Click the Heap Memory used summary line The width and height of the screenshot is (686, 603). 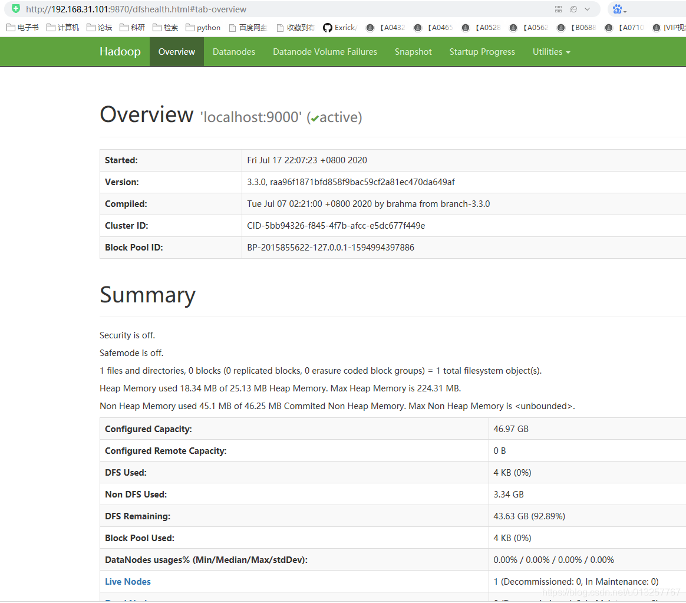281,388
